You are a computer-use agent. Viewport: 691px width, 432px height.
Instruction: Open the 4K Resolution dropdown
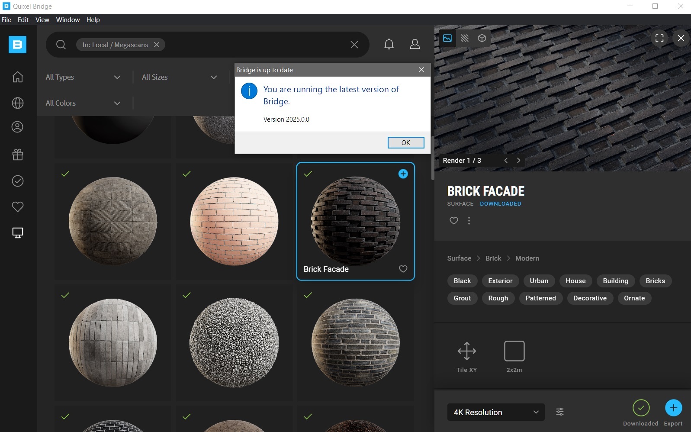pyautogui.click(x=495, y=412)
